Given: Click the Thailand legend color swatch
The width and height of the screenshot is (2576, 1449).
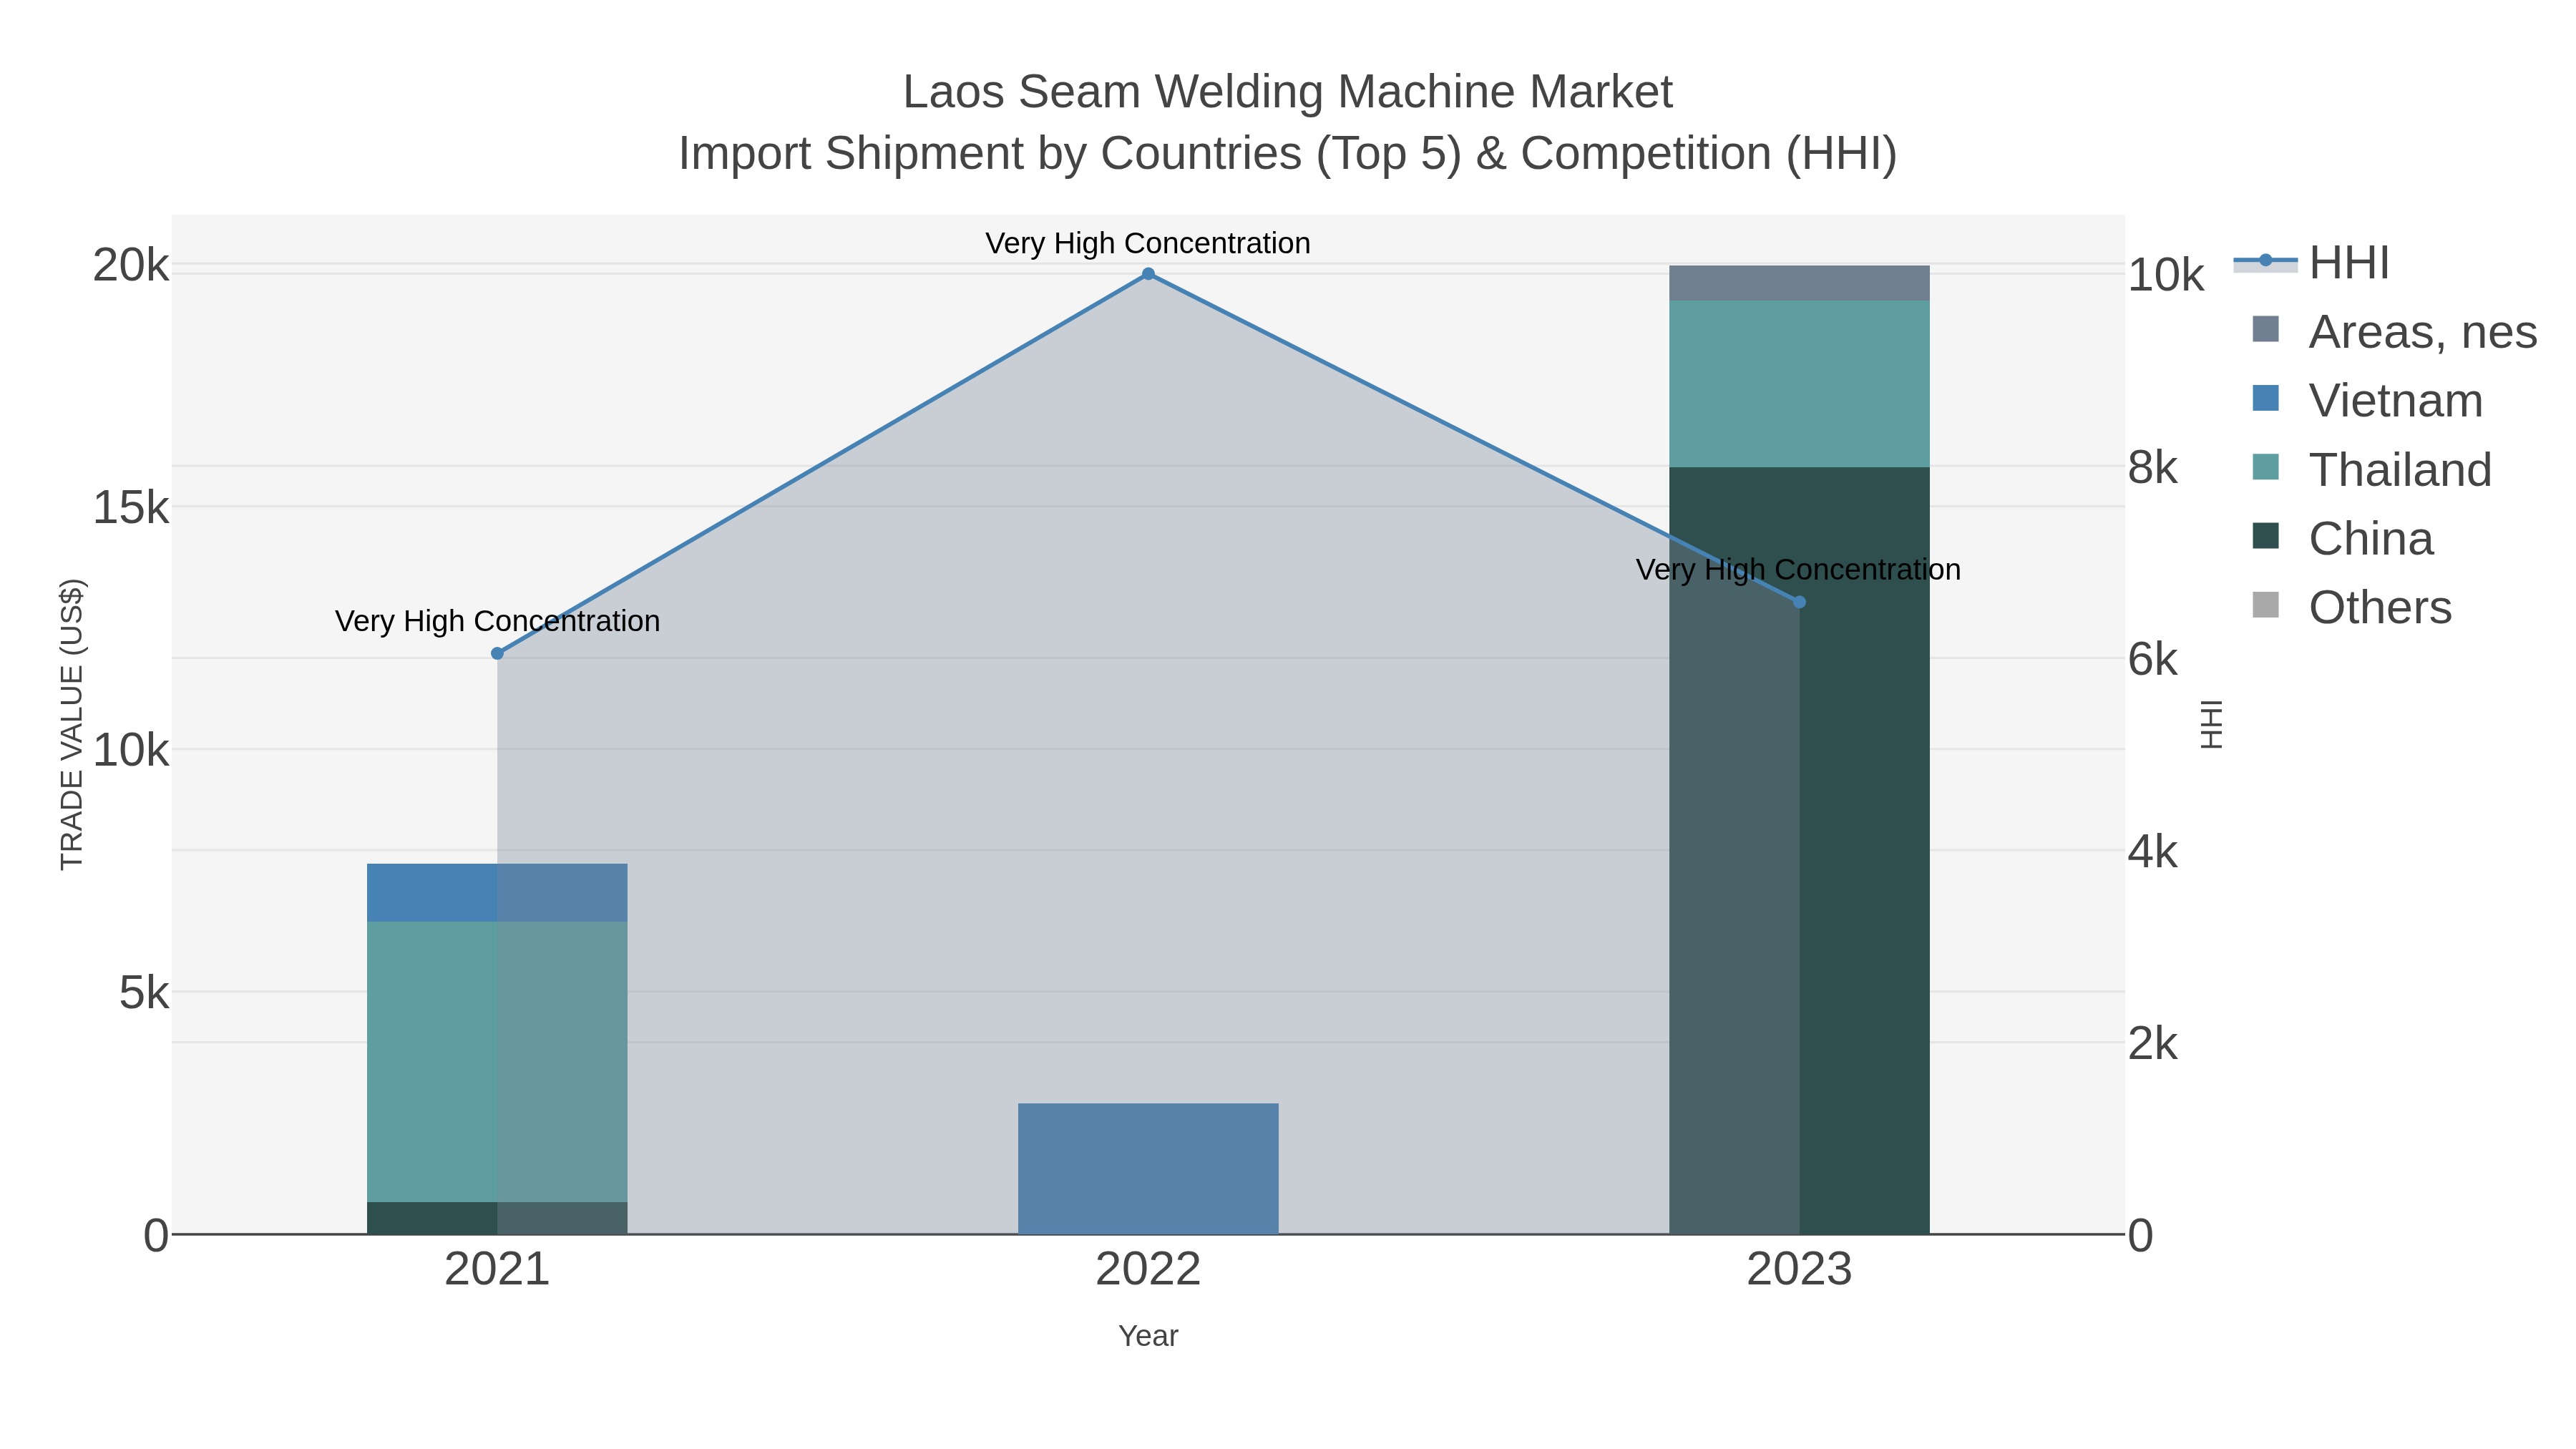Looking at the screenshot, I should coord(2266,467).
